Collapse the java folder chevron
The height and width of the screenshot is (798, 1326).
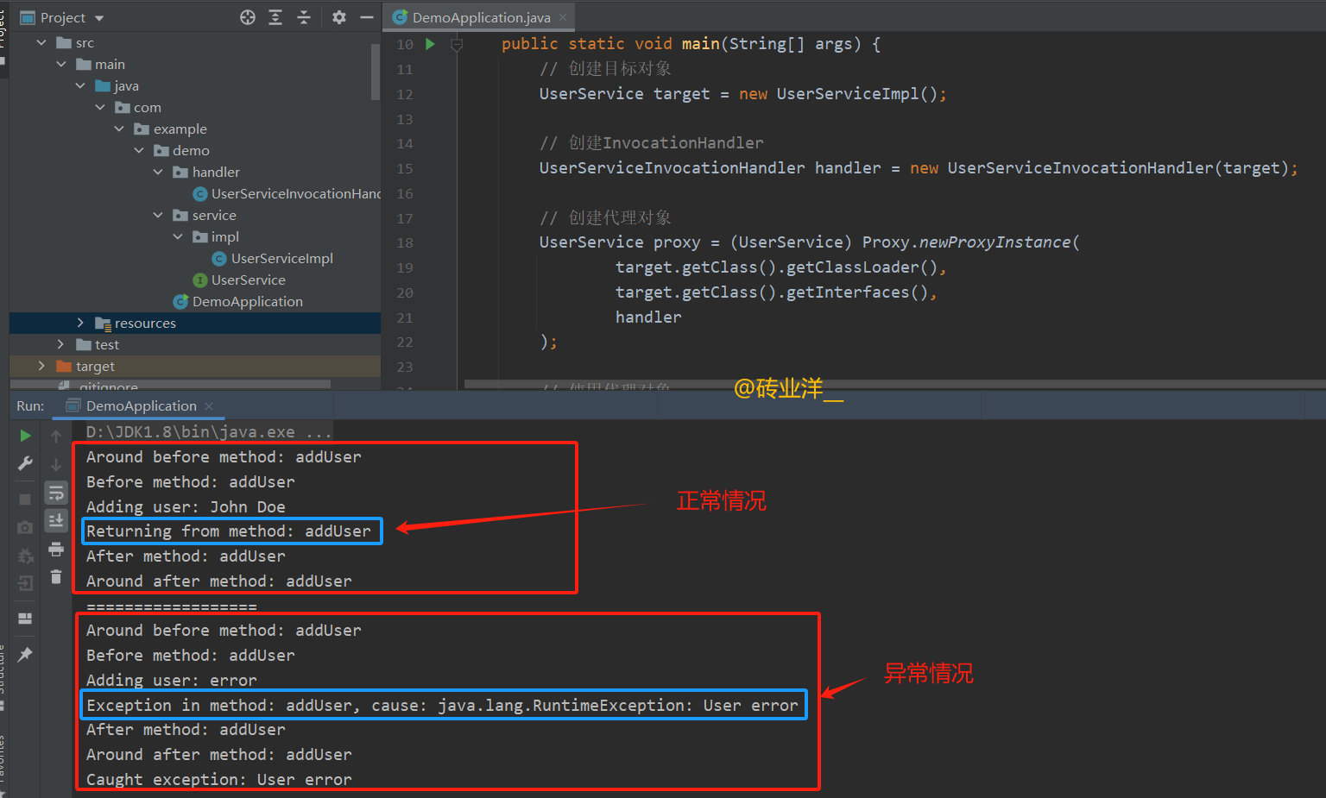(80, 85)
